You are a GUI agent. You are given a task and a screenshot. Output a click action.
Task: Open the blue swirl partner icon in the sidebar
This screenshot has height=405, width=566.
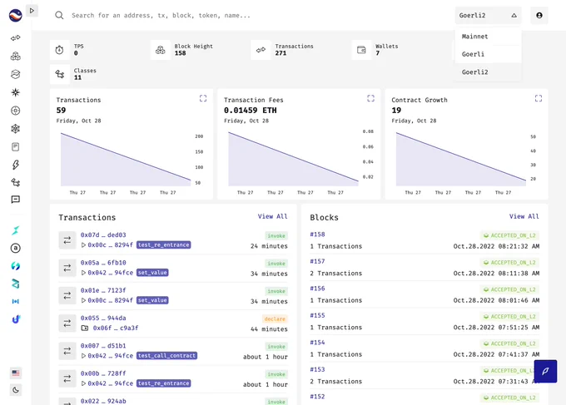pyautogui.click(x=16, y=266)
